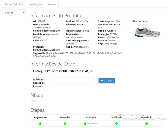Click the Tipo de Fundo: kl text
The width and height of the screenshot is (168, 128).
(107, 31)
